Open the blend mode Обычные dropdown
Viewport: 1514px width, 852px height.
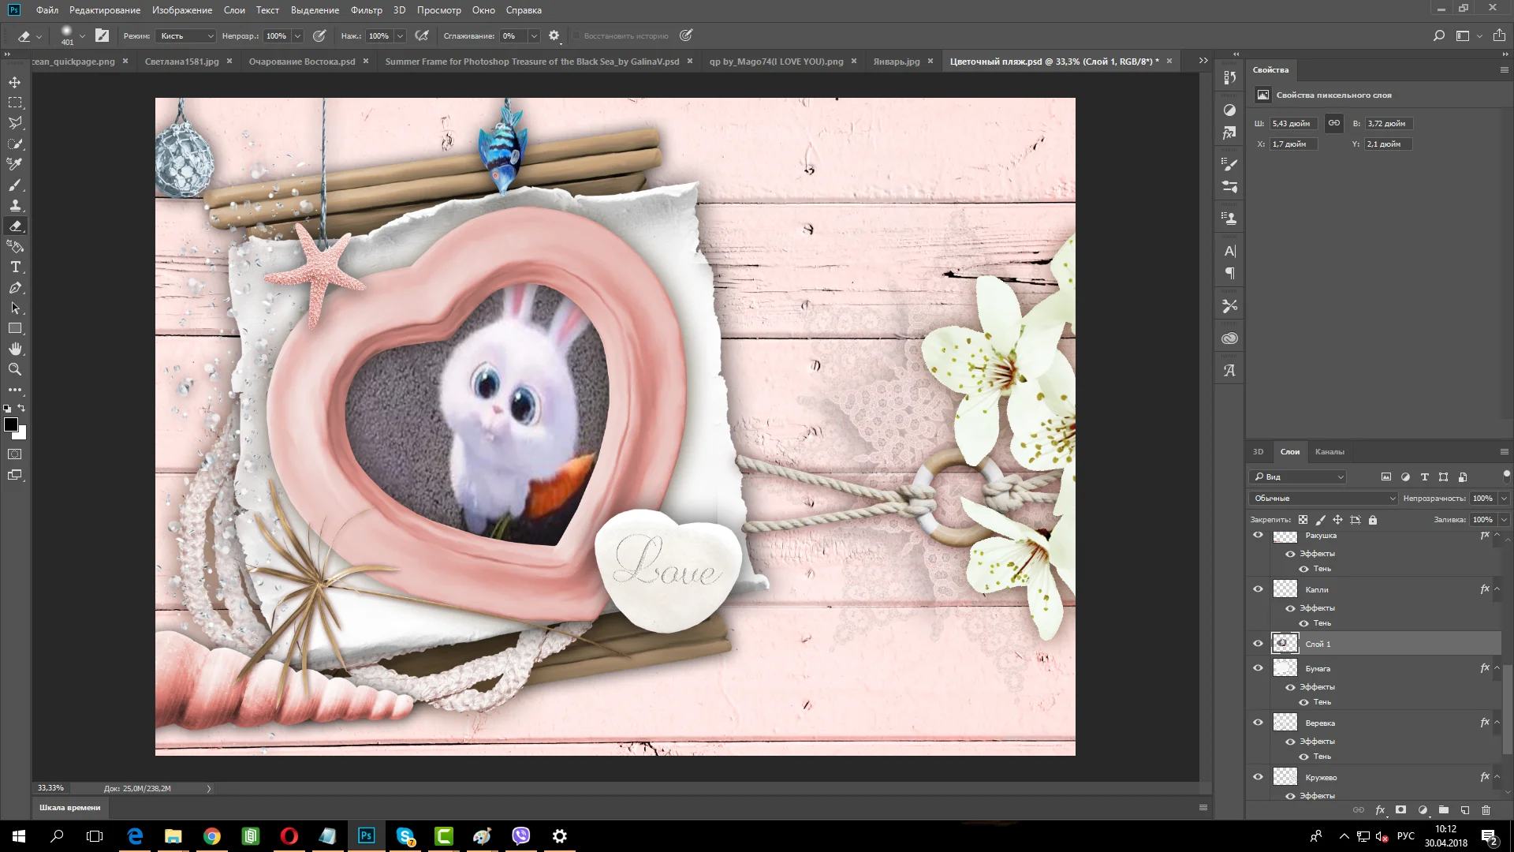[x=1323, y=499]
